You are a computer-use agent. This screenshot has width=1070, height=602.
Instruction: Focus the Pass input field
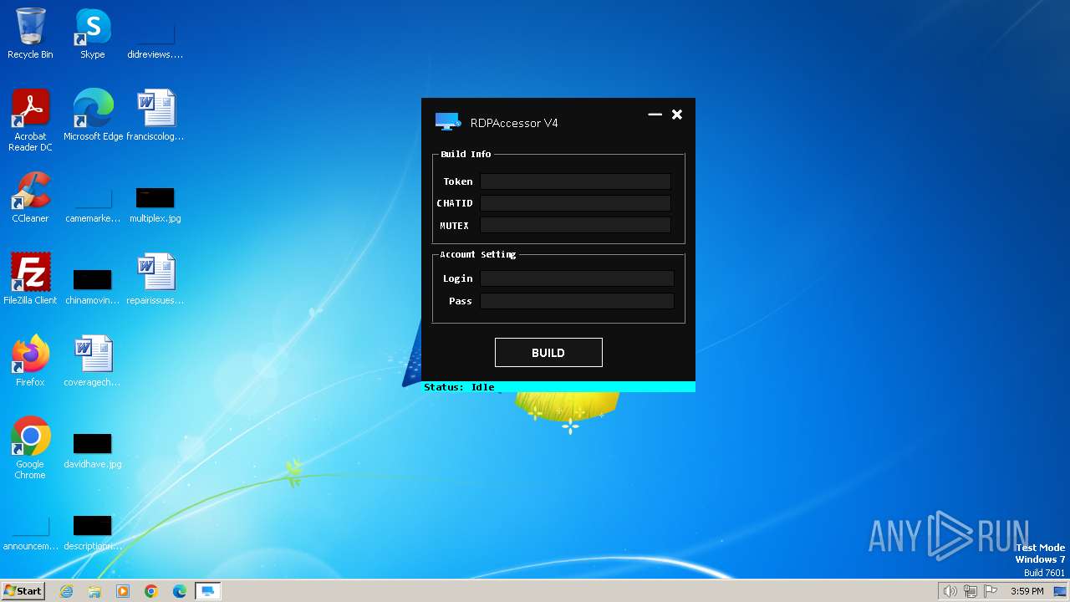(577, 301)
